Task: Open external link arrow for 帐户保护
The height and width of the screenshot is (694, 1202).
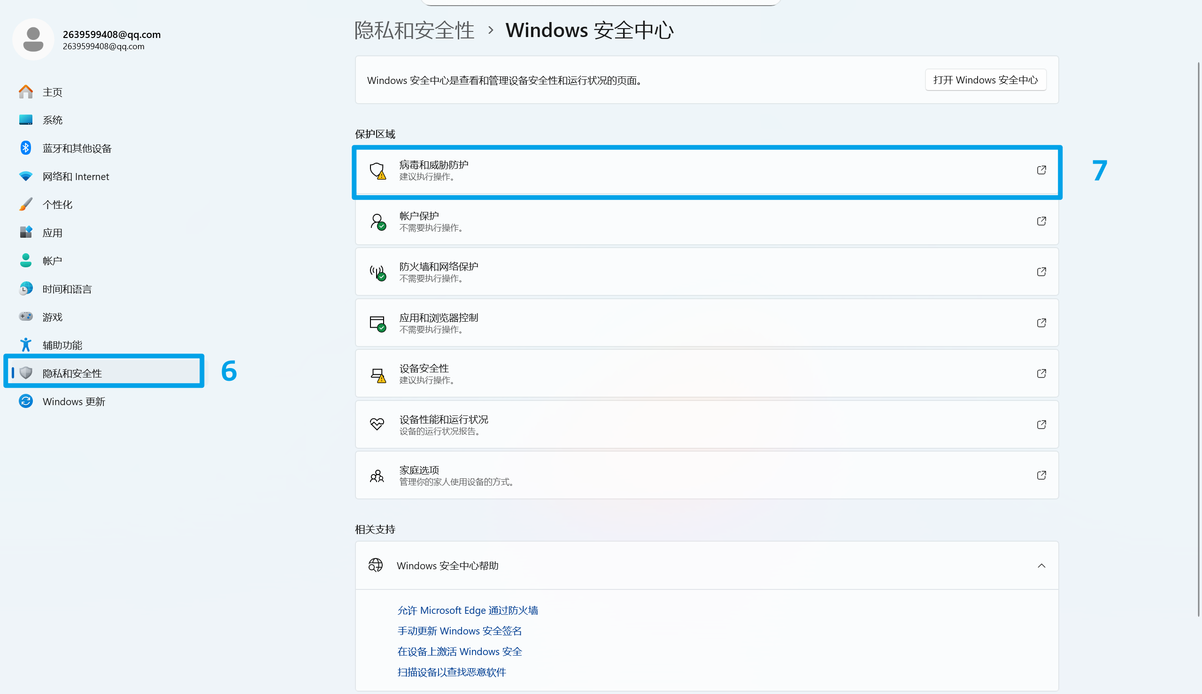Action: coord(1041,221)
